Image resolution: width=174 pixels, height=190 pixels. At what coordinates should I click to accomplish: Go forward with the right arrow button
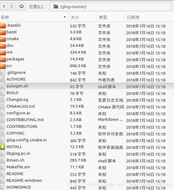click(x=12, y=6)
